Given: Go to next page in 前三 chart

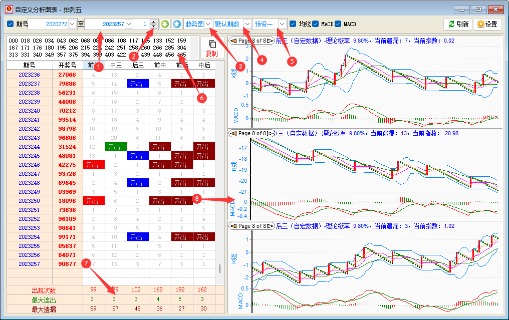Looking at the screenshot, I should coord(270,41).
